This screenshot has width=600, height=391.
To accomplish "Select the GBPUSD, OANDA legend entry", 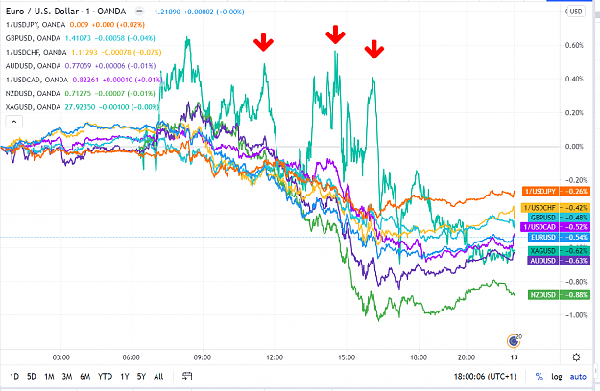I will click(x=33, y=38).
